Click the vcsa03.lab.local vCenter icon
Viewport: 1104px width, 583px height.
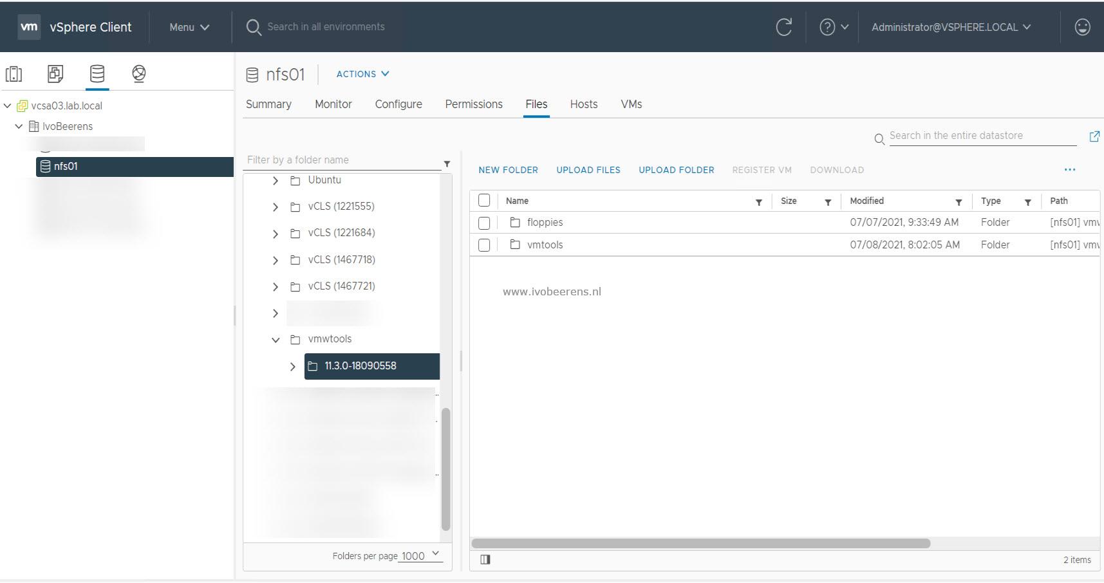tap(23, 106)
